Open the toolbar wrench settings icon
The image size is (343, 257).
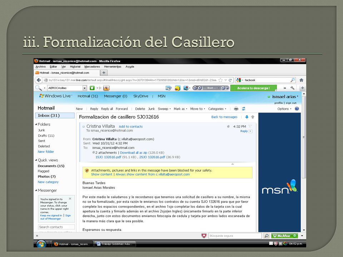coord(292,88)
